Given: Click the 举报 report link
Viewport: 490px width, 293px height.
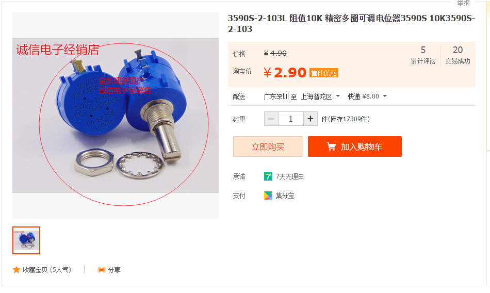Looking at the screenshot, I should 464,3.
